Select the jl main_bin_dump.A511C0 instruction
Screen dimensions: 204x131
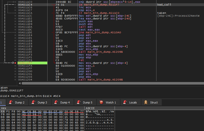(99, 13)
